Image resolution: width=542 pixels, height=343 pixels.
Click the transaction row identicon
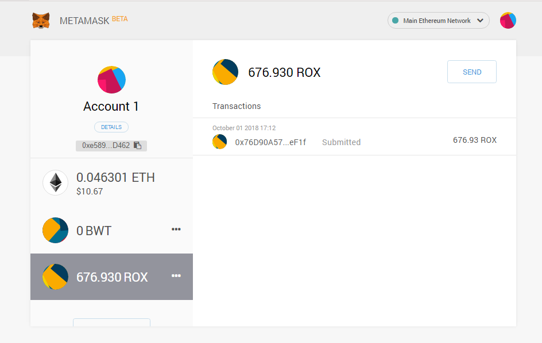click(219, 142)
